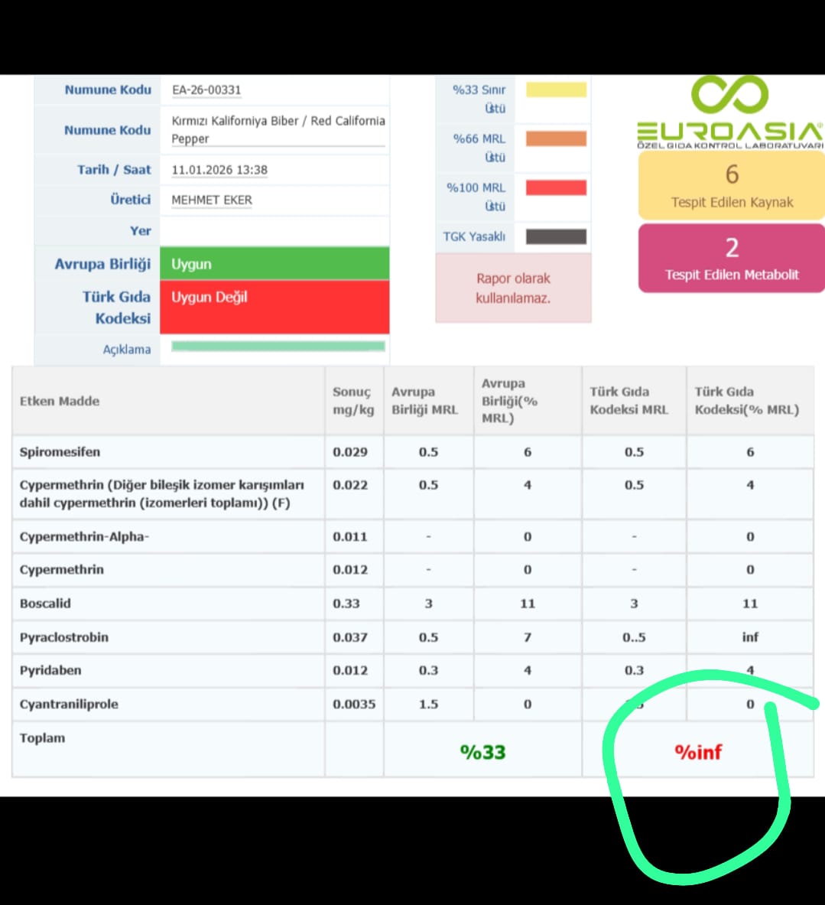Image resolution: width=825 pixels, height=905 pixels.
Task: Select the Boscalid row name
Action: coord(45,604)
